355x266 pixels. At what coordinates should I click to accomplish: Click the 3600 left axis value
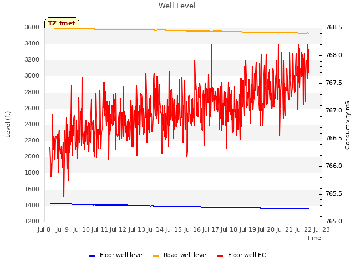click(32, 27)
